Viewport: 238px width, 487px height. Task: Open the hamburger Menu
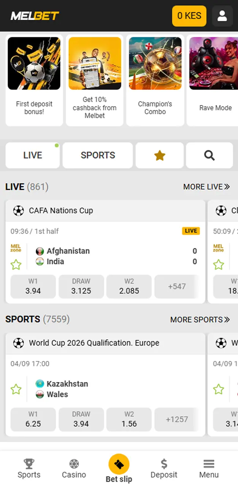pos(209,464)
